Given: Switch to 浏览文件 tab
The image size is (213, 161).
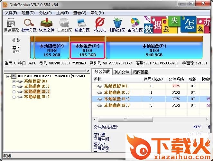Looking at the screenshot, I should tap(121, 72).
